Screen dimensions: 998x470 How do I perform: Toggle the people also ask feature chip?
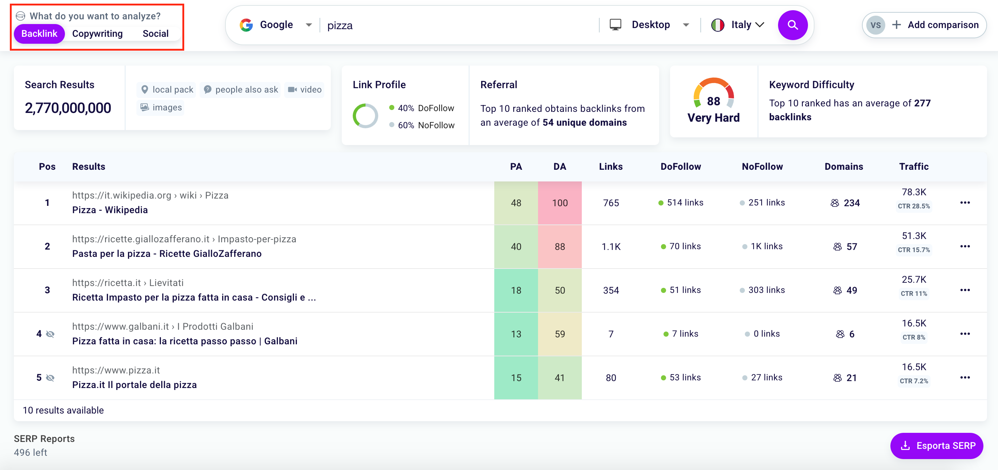241,89
